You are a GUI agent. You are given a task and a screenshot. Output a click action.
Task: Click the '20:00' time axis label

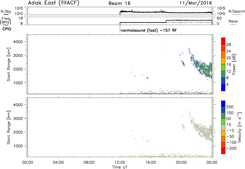181,163
